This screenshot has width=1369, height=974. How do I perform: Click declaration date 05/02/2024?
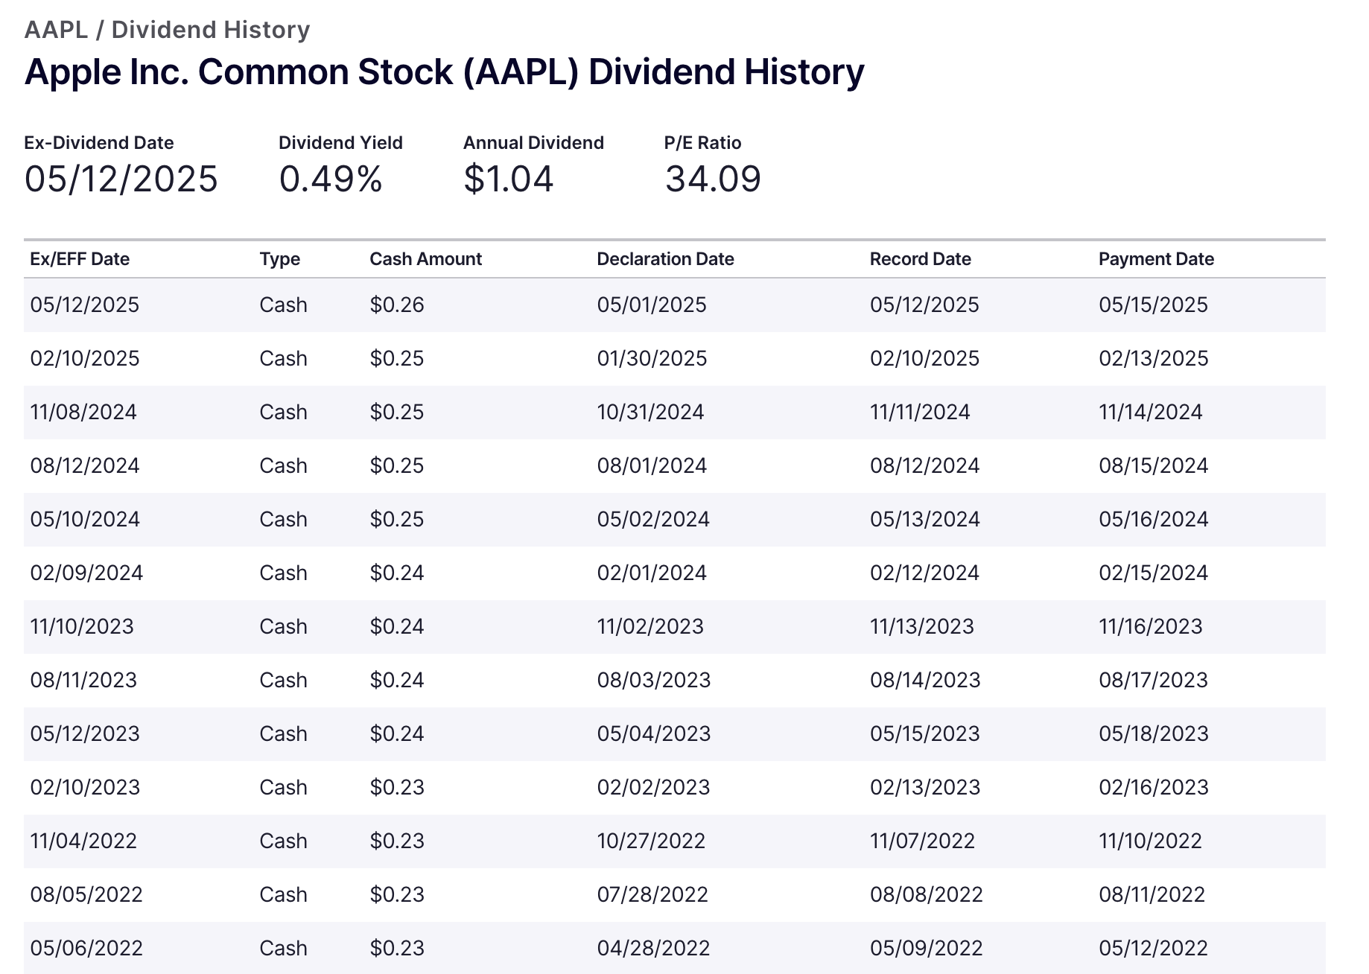653,519
